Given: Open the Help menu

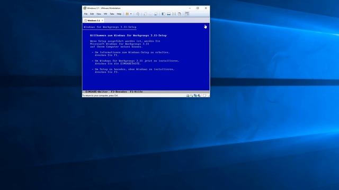Looking at the screenshot, I should click(119, 14).
